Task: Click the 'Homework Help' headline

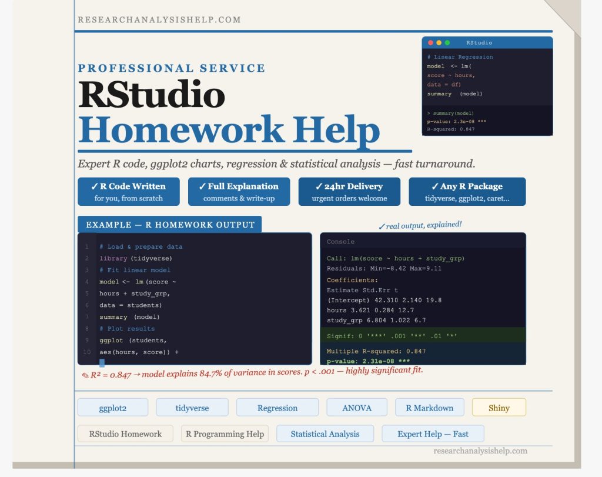Action: point(229,130)
